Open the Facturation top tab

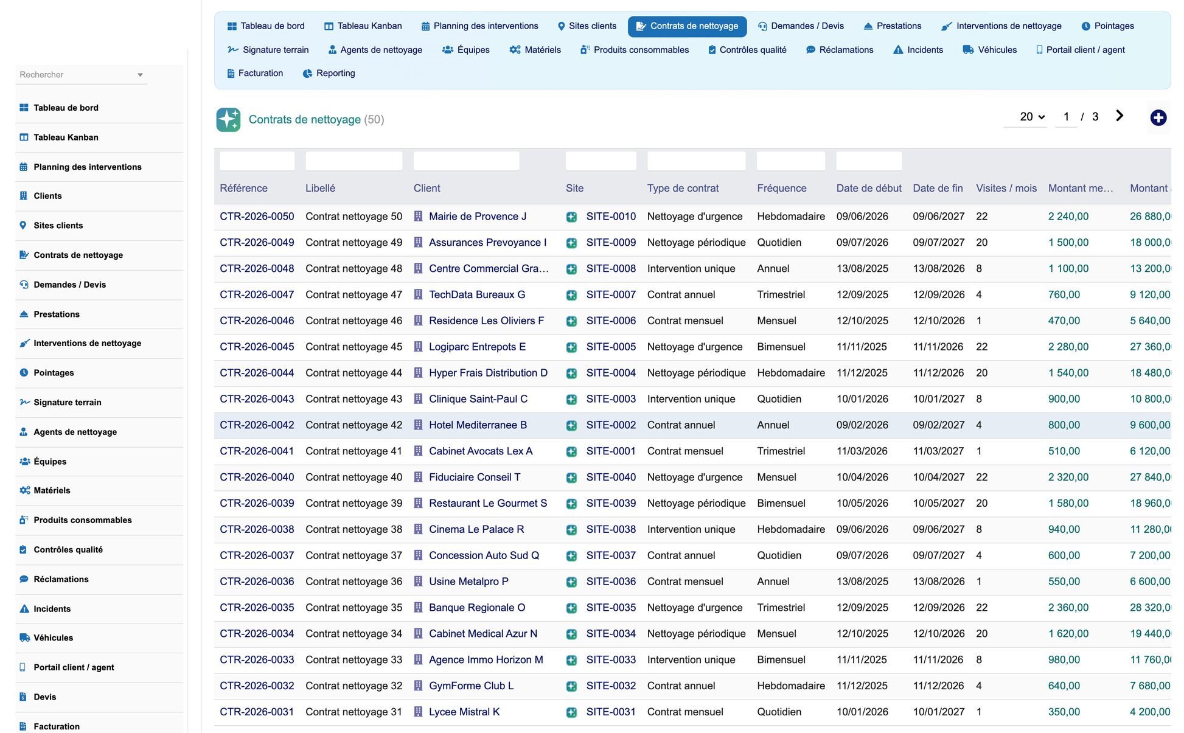255,73
